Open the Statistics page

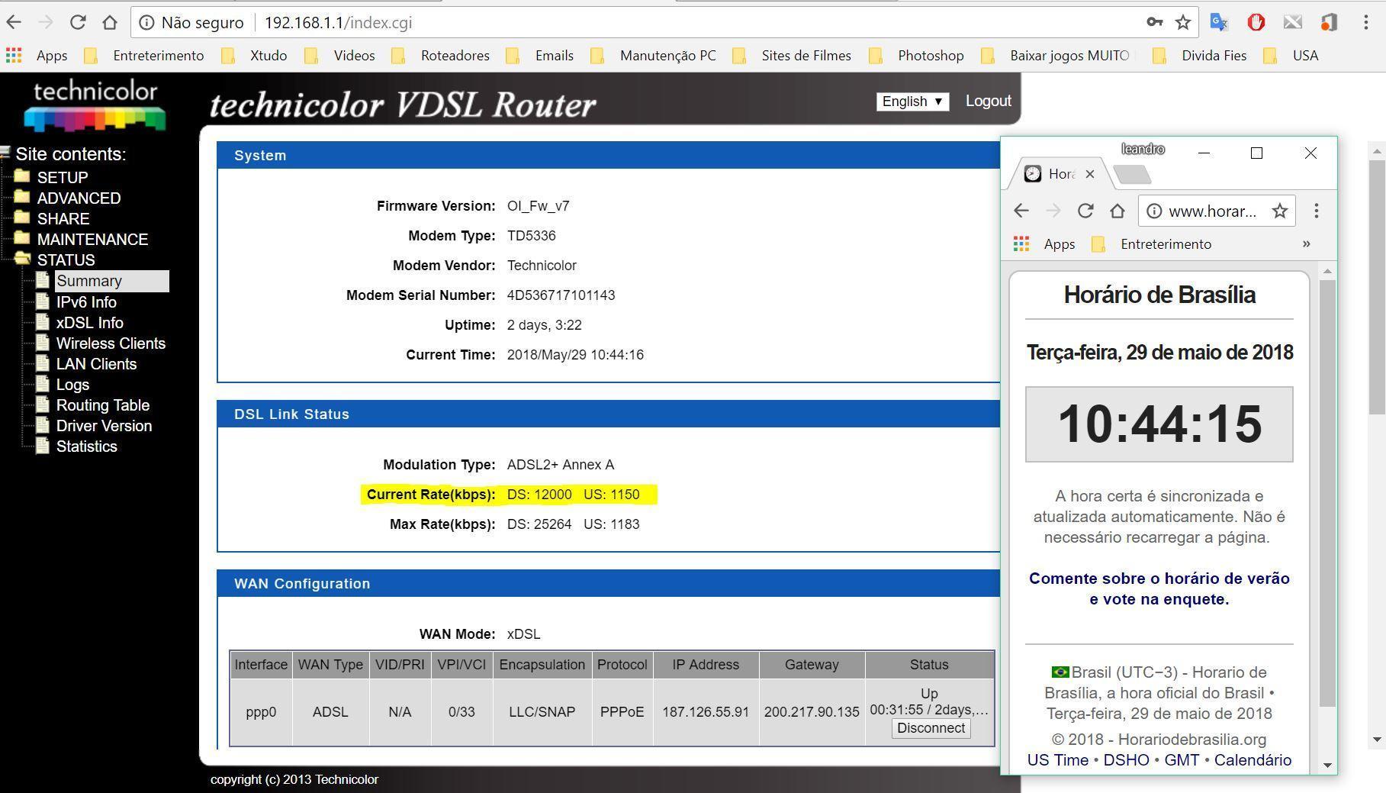coord(86,446)
